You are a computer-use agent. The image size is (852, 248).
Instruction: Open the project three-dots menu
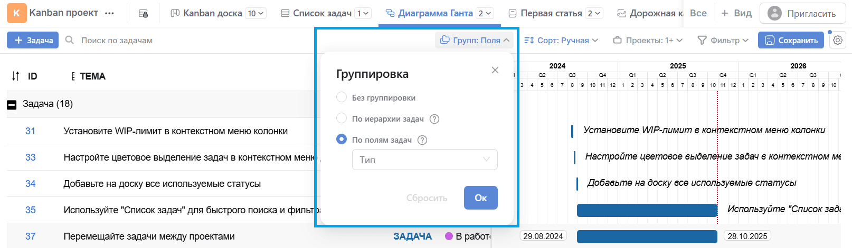click(x=109, y=13)
